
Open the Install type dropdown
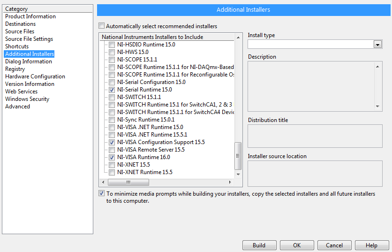pos(377,45)
